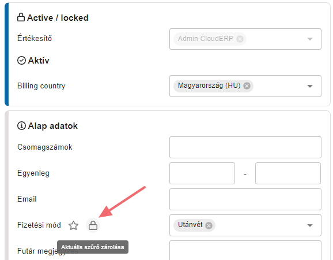The width and height of the screenshot is (333, 260).
Task: Click the Alap adatok section heading
Action: pyautogui.click(x=53, y=126)
